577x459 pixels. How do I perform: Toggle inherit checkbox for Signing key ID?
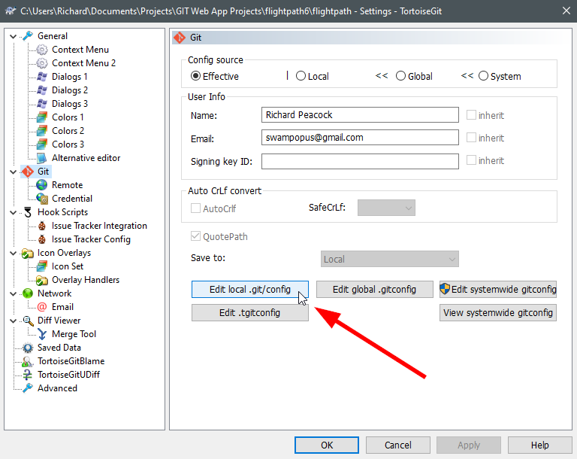pos(471,160)
